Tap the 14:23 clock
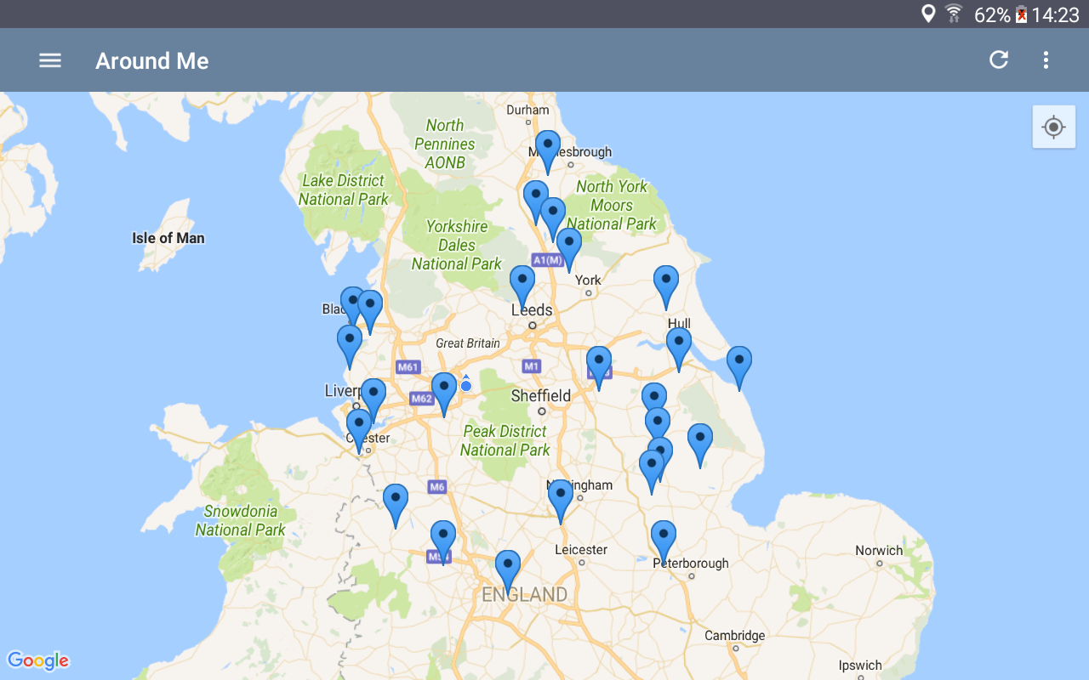1089x680 pixels. pos(1056,14)
